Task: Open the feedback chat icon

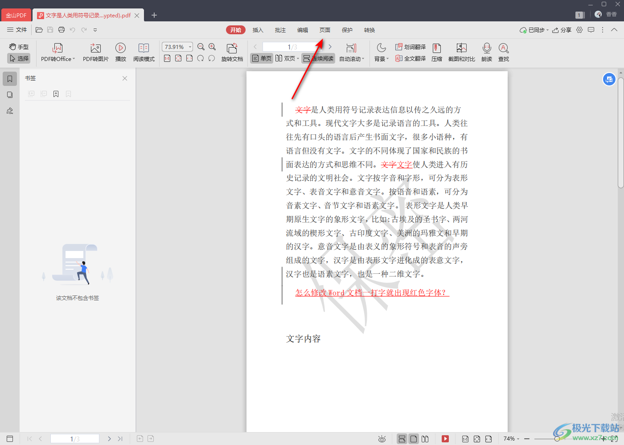Action: click(x=591, y=30)
